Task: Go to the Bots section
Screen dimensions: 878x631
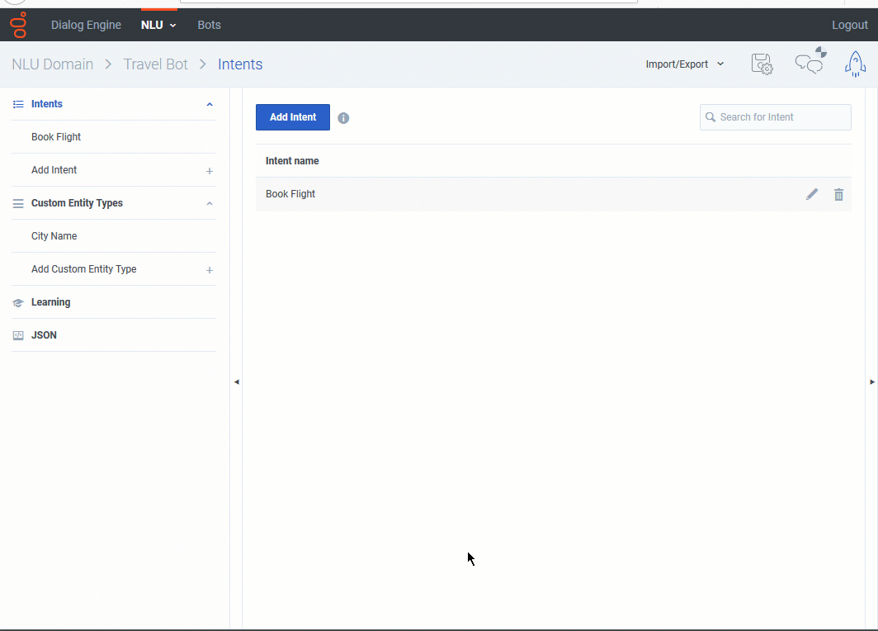Action: point(209,25)
